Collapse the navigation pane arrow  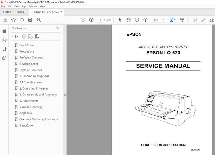tap(65, 95)
